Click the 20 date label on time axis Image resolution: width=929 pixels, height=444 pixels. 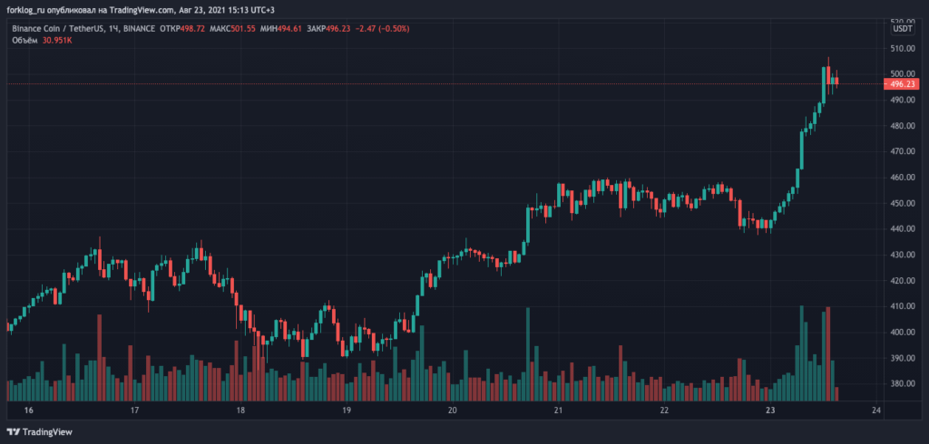[x=452, y=410]
